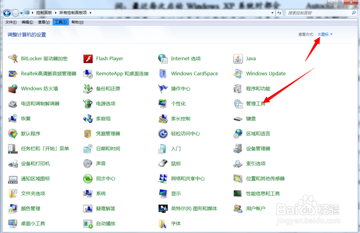Open the 工具(T) menu
The image size is (360, 233).
pos(60,22)
